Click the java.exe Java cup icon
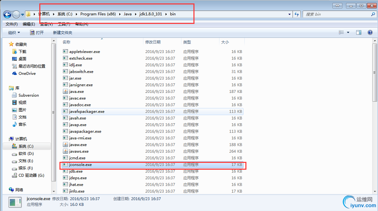The image size is (378, 211). (x=65, y=91)
